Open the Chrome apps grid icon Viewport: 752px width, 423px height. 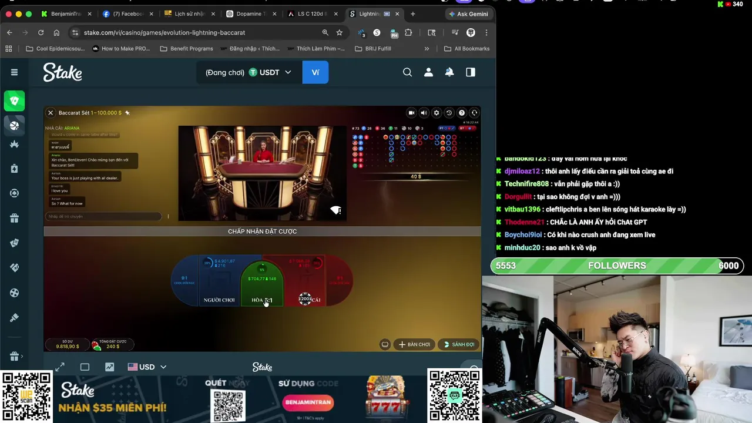pyautogui.click(x=9, y=49)
